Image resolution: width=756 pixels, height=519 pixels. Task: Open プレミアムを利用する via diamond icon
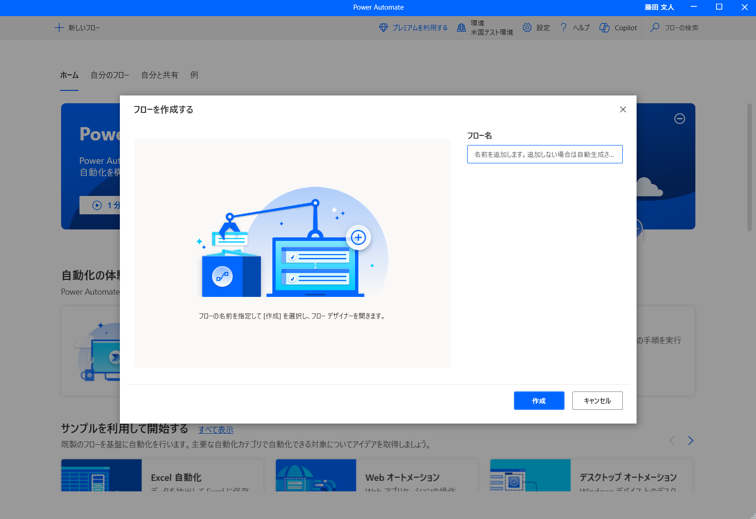pyautogui.click(x=383, y=28)
